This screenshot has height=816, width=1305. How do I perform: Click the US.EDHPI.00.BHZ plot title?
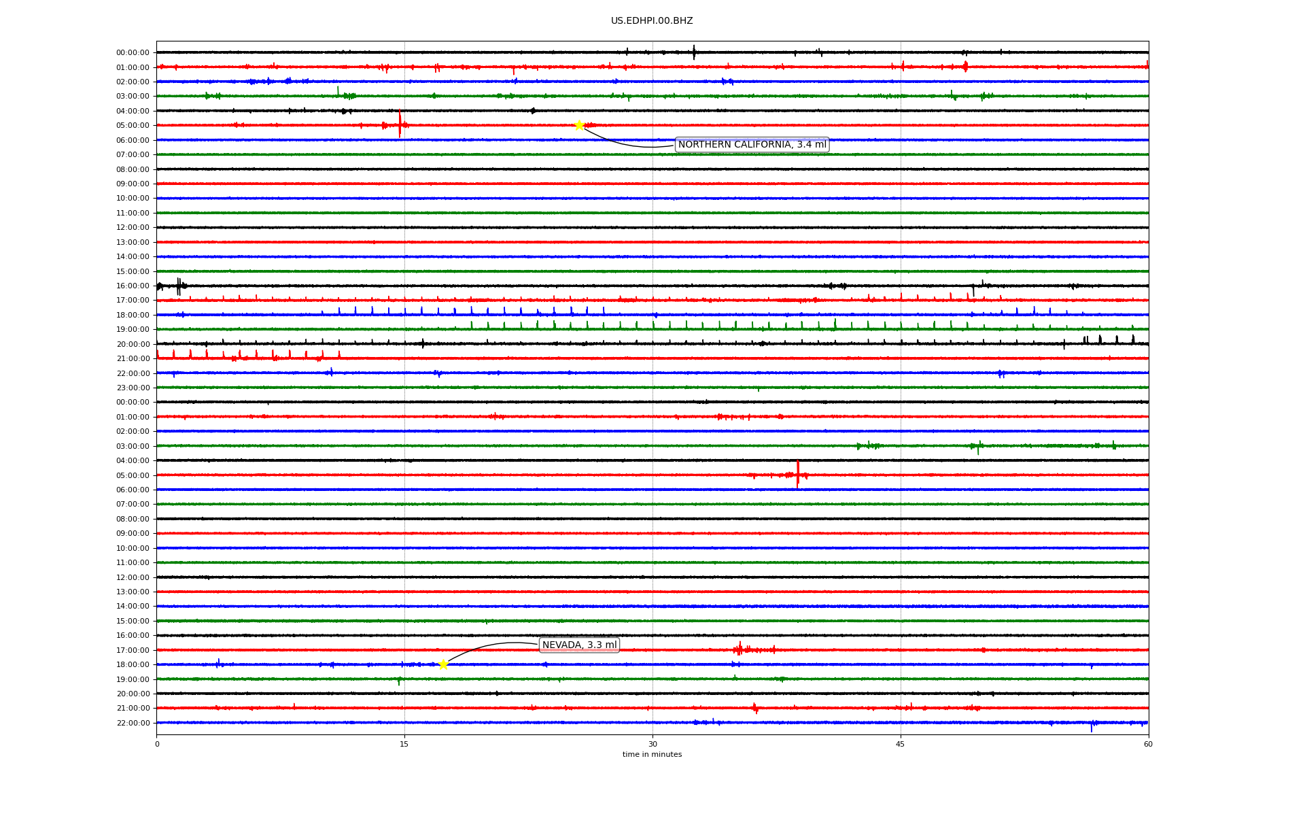[652, 21]
